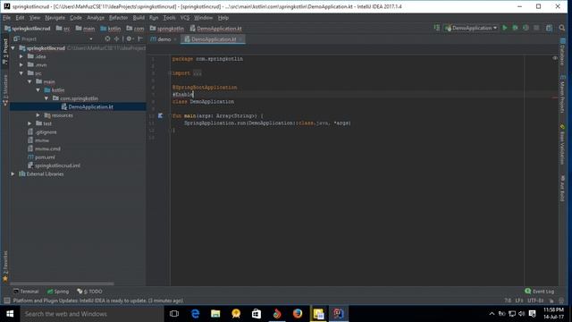The width and height of the screenshot is (572, 322).
Task: Expand the .mvn folder
Action: (21, 64)
